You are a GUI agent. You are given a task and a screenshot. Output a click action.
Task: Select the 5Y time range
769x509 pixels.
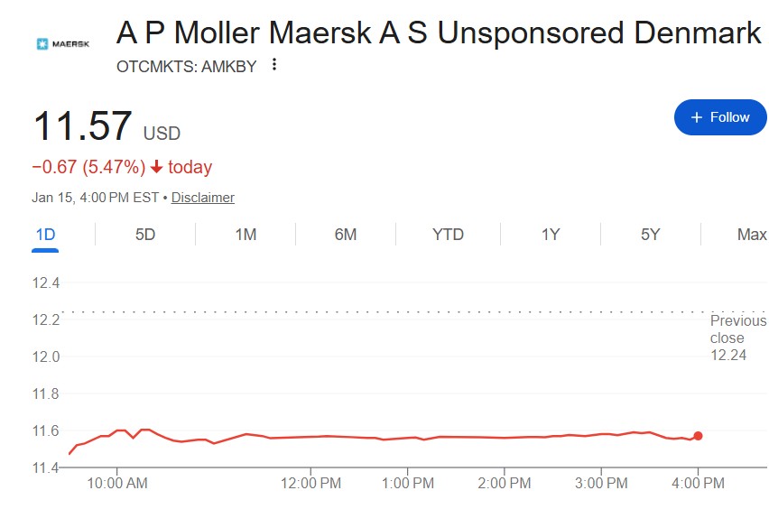coord(651,235)
